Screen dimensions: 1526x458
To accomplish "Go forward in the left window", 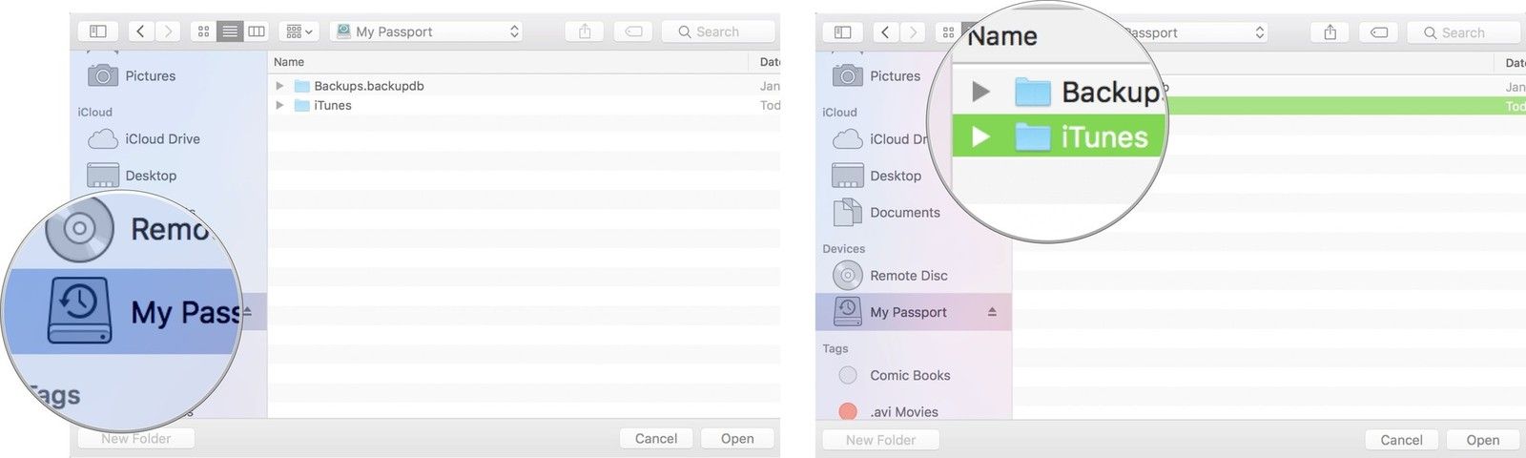I will pyautogui.click(x=168, y=31).
